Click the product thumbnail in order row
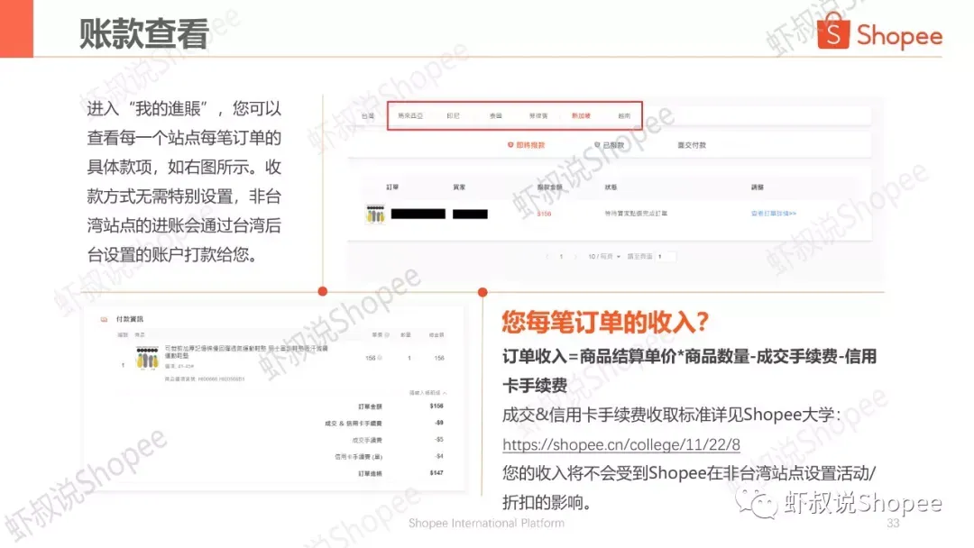This screenshot has height=548, width=974. click(375, 215)
